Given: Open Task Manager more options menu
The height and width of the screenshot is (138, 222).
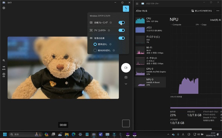Looking at the screenshot, I should (218, 11).
